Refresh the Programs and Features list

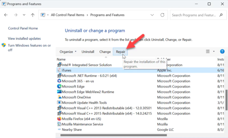pos(162,15)
